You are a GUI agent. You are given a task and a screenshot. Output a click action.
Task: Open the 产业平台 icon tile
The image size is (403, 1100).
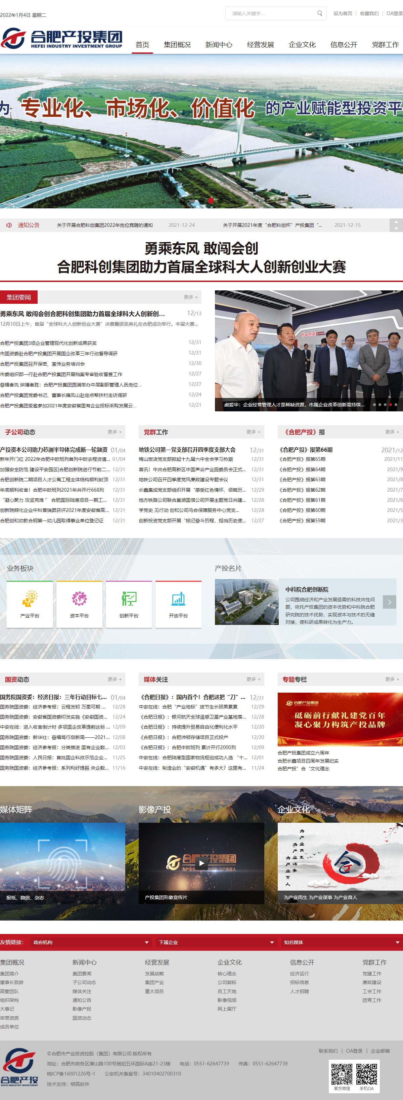30,604
